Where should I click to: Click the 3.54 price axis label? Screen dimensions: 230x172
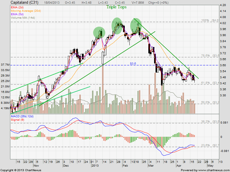[x=223, y=71]
